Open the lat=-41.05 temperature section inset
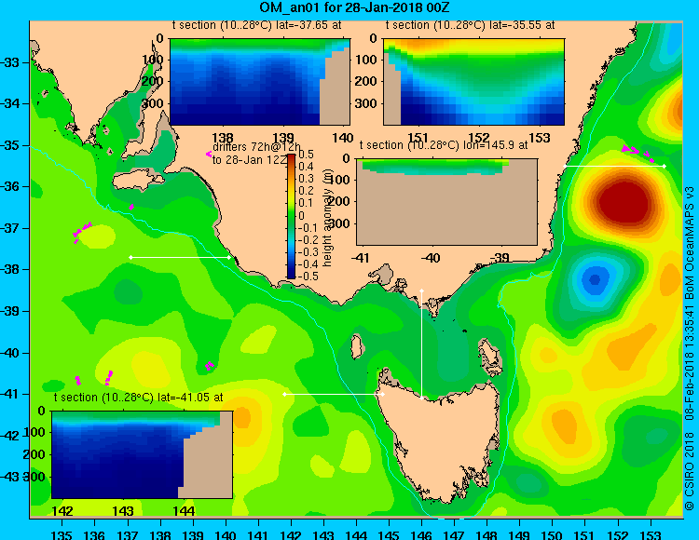 click(x=143, y=454)
